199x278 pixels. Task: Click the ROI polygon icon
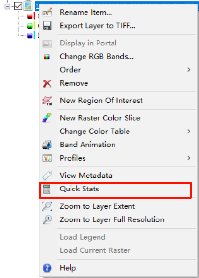[x=47, y=101]
